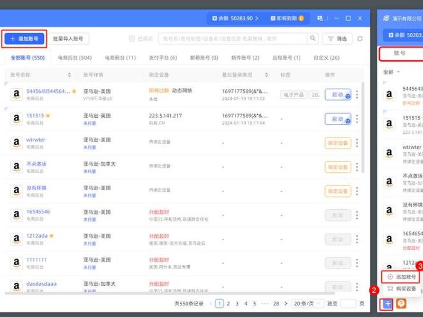Open more options menu for 1212ada row
The height and width of the screenshot is (317, 423).
357,239
